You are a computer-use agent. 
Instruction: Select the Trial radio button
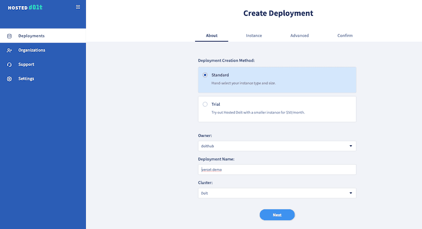click(205, 104)
